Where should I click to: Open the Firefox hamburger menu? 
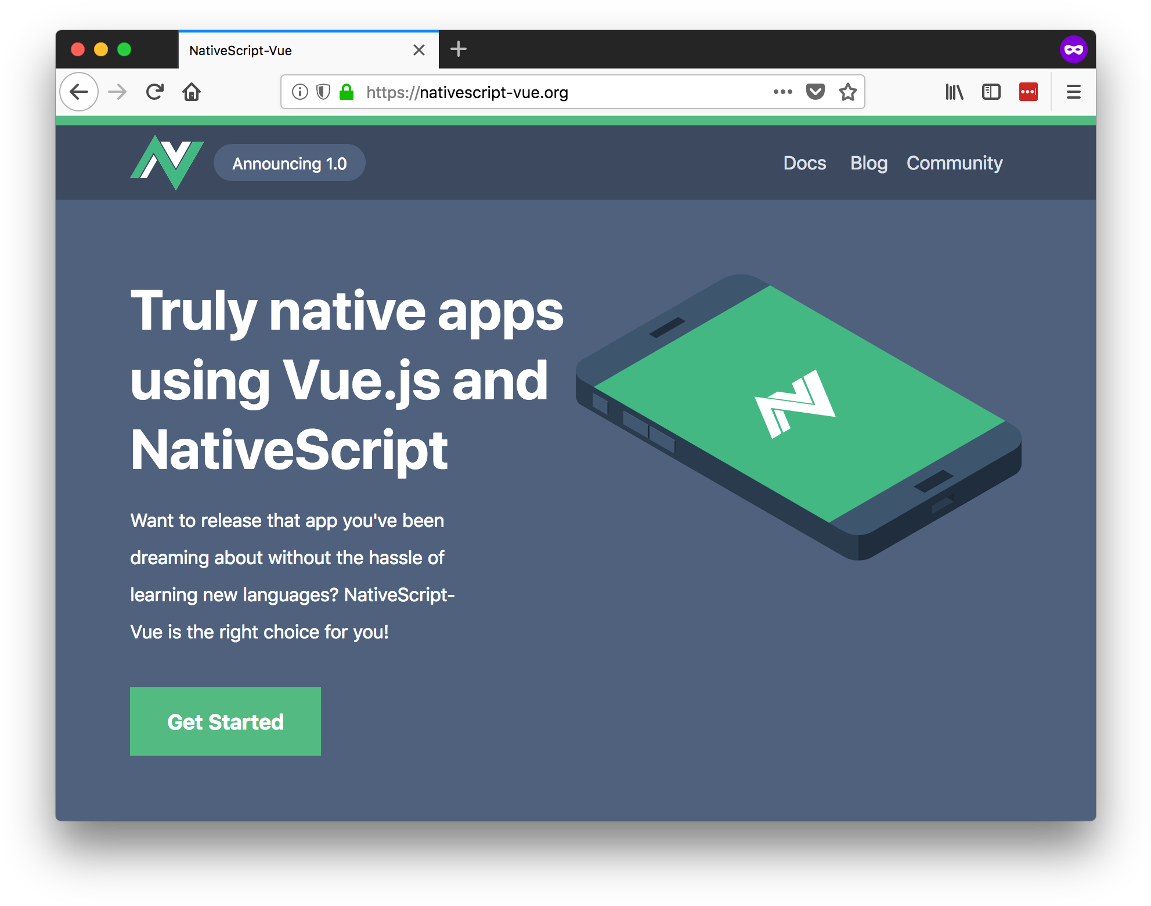pyautogui.click(x=1074, y=92)
